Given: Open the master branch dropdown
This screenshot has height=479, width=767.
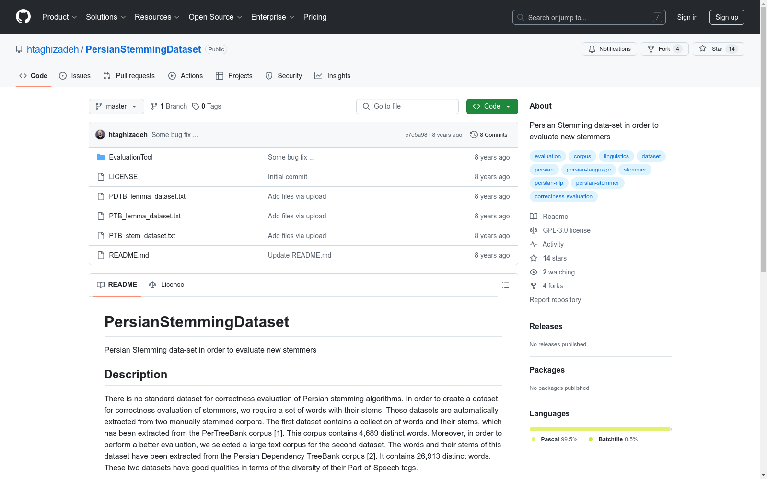Looking at the screenshot, I should click(x=116, y=106).
